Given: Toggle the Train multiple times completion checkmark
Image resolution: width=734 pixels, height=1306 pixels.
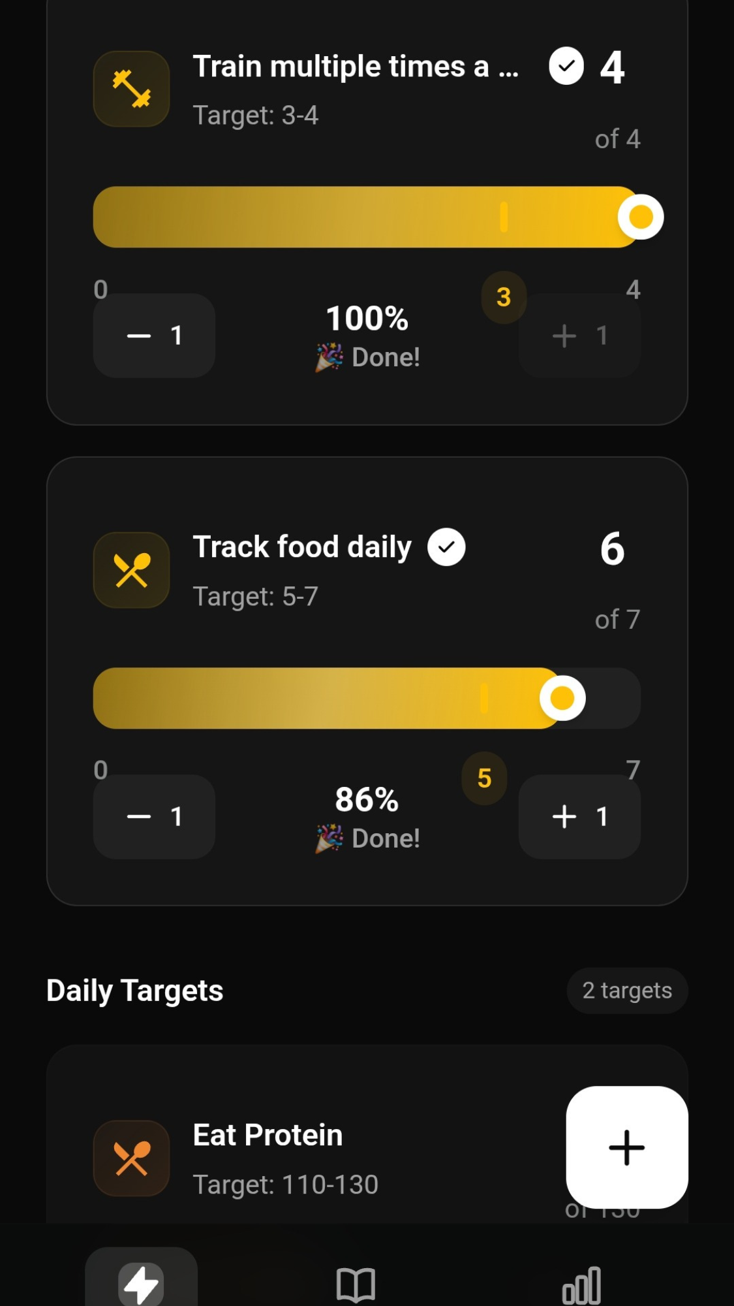Looking at the screenshot, I should [566, 66].
